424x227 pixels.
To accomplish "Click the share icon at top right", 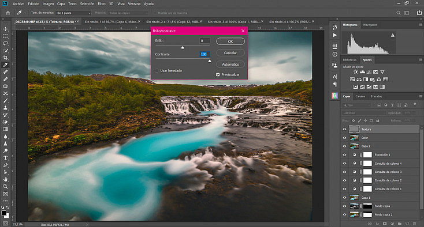I will coord(419,13).
